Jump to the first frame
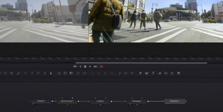Image resolution: width=223 pixels, height=112 pixels. point(75,67)
